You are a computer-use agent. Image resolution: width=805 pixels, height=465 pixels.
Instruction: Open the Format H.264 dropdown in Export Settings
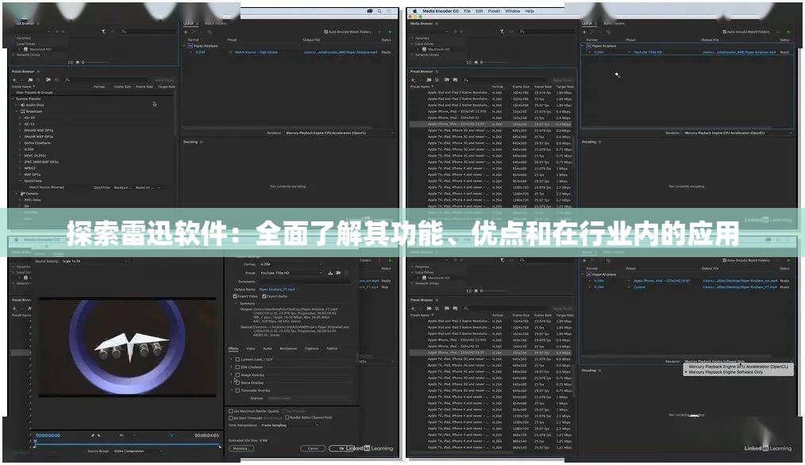pyautogui.click(x=291, y=264)
